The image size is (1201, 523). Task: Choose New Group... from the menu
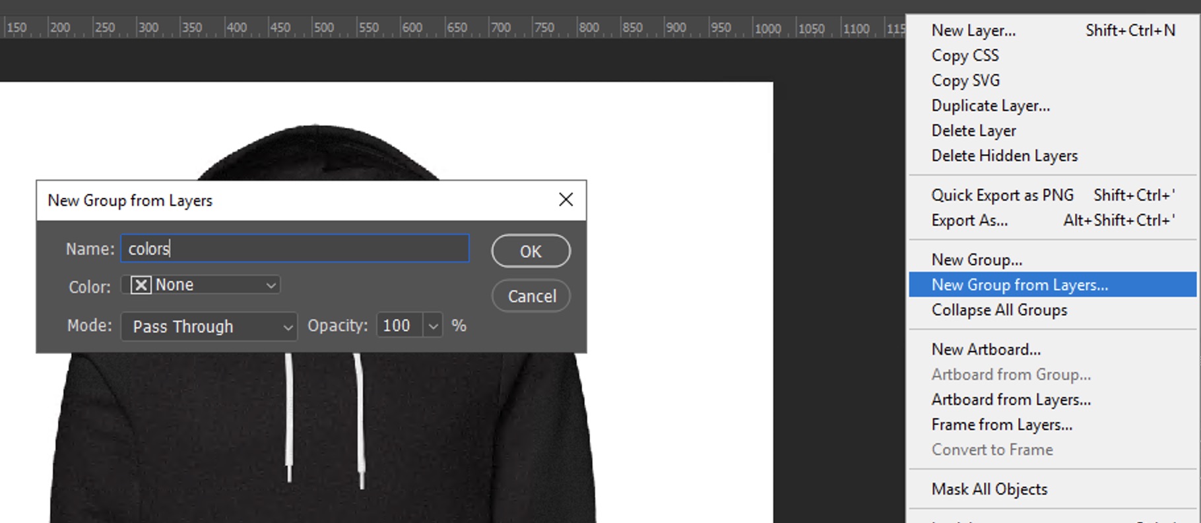click(x=977, y=260)
